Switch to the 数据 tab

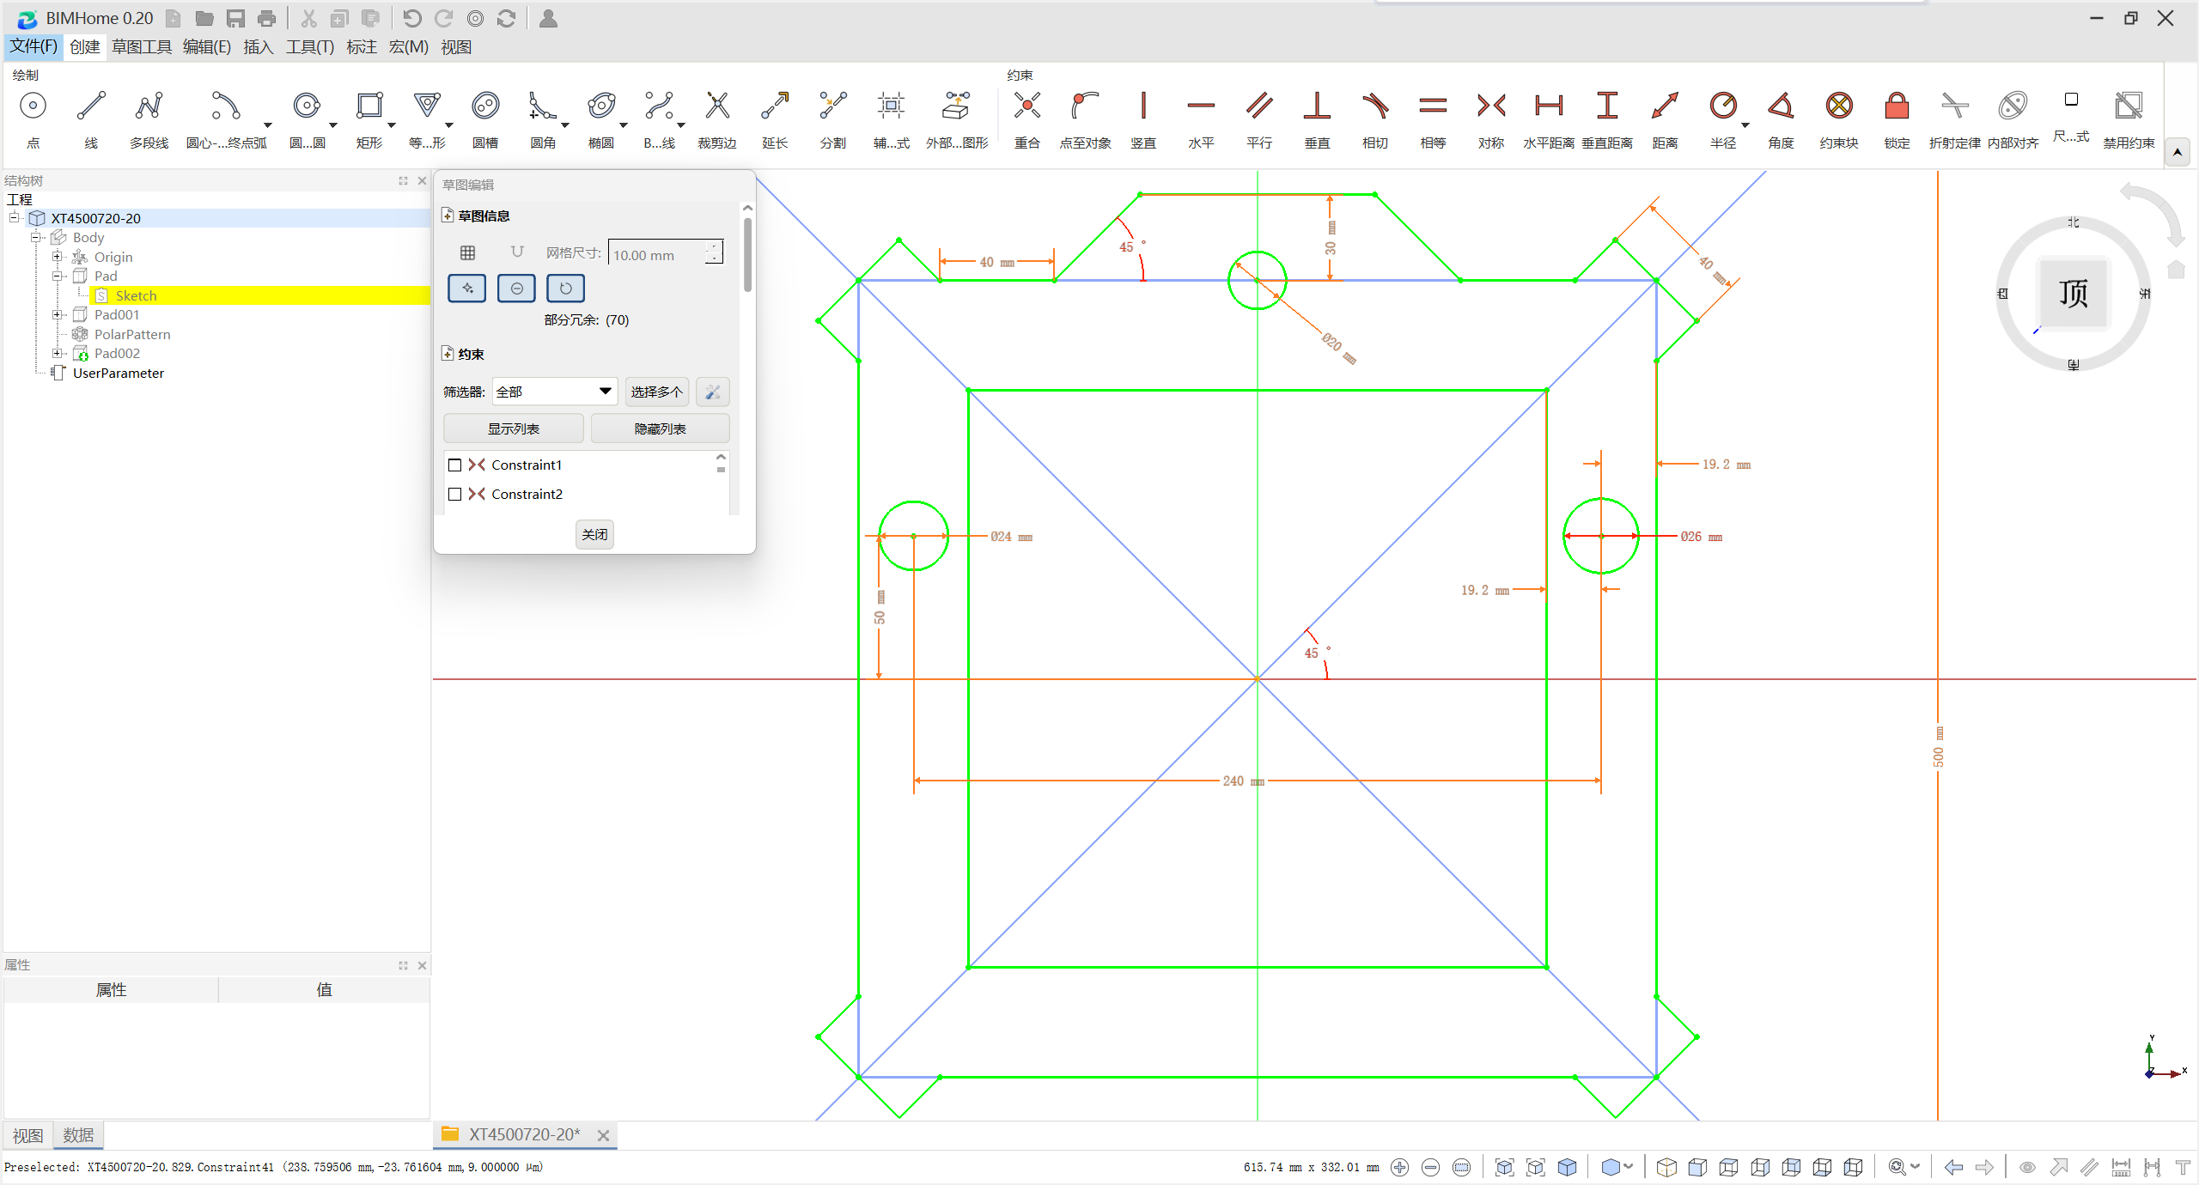pos(78,1135)
